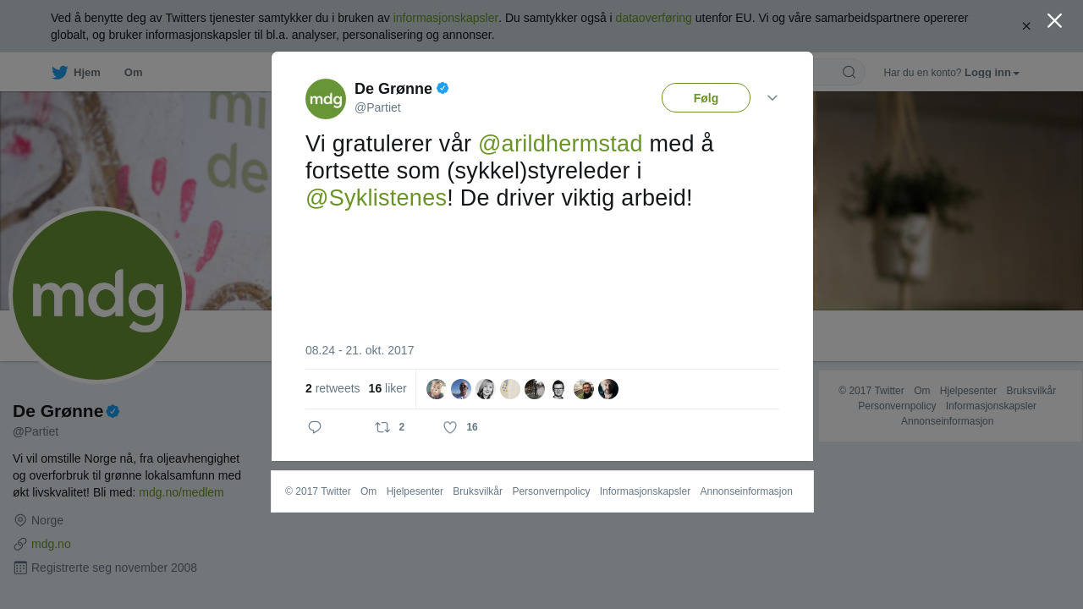Dismiss the cookie notice banner
This screenshot has height=609, width=1083.
[x=1026, y=26]
